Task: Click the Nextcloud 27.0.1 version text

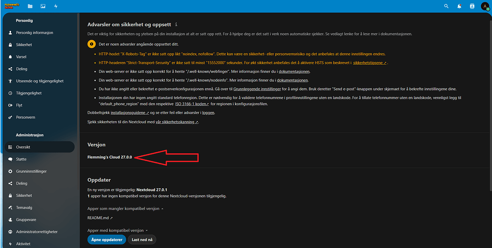Action: tap(152, 190)
